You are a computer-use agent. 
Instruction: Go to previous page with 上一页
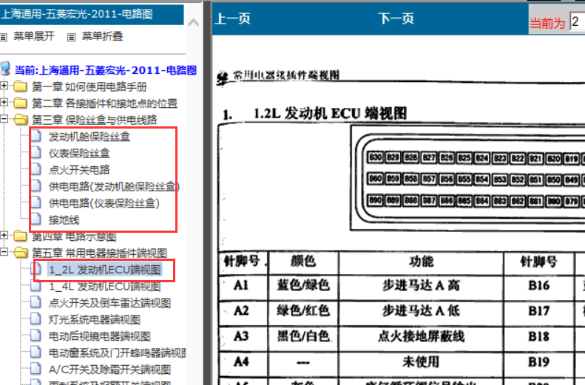click(233, 18)
